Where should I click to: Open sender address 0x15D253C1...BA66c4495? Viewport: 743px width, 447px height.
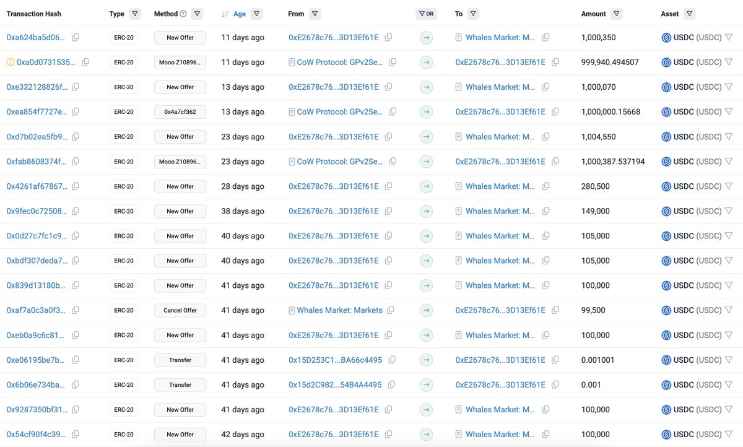tap(335, 360)
